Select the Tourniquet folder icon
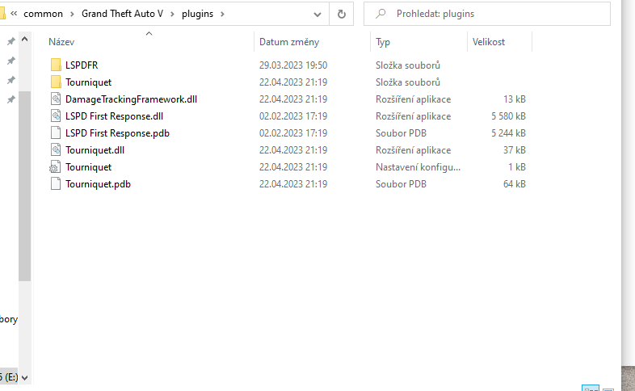 pos(56,82)
